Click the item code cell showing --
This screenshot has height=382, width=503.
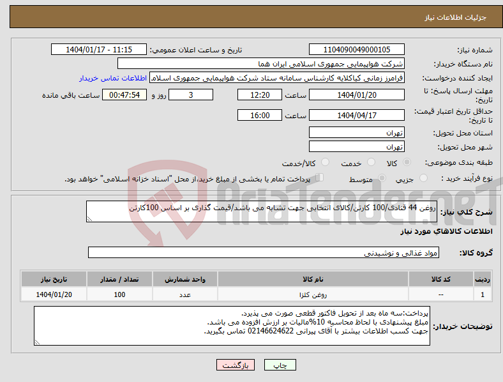click(441, 294)
